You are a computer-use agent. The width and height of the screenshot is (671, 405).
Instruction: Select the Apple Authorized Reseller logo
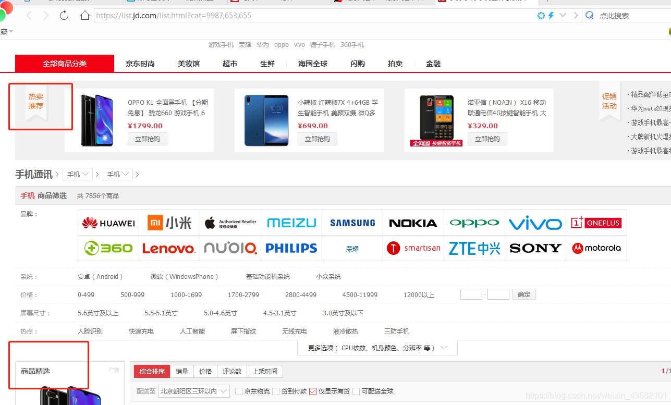coord(230,223)
